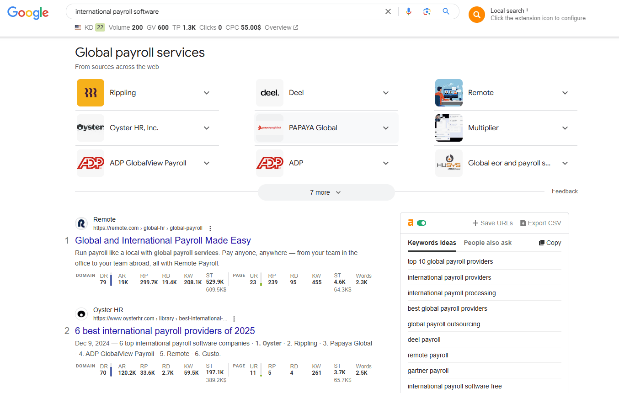This screenshot has width=619, height=393.
Task: Clear the search box with X icon
Action: (388, 11)
